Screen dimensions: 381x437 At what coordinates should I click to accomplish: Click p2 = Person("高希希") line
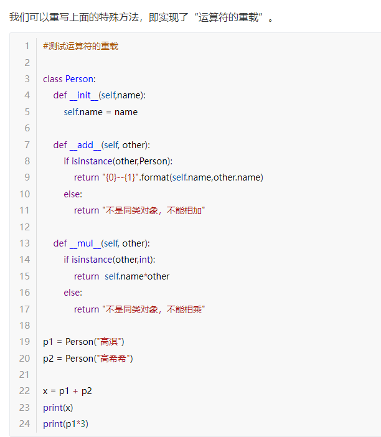[88, 359]
